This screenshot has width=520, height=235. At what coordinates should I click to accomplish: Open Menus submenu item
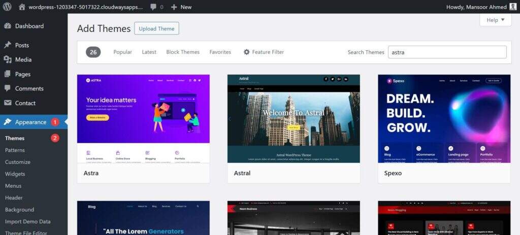coord(13,186)
